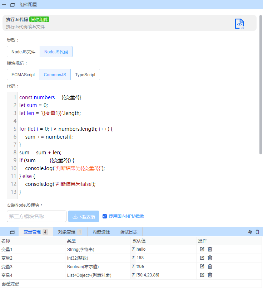Delete 变量1 with the trash icon
This screenshot has width=263, height=289.
(210, 249)
